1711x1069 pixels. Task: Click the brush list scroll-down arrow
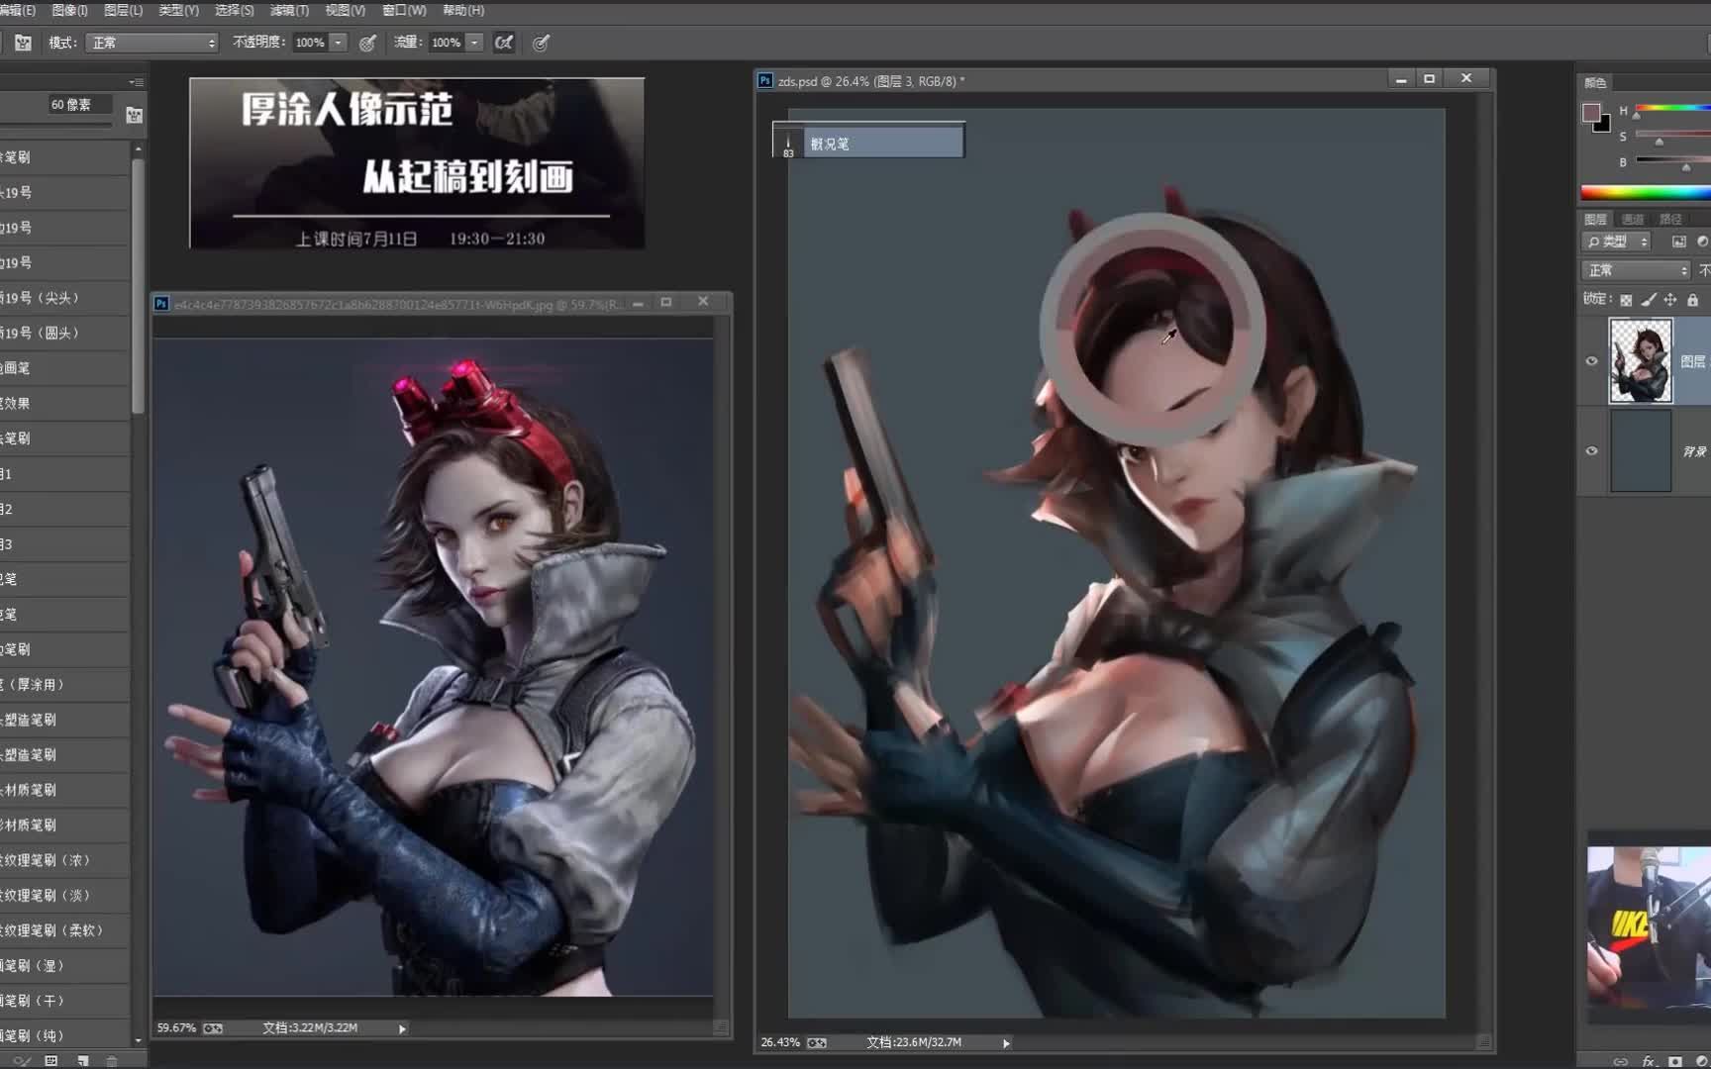pyautogui.click(x=138, y=1040)
